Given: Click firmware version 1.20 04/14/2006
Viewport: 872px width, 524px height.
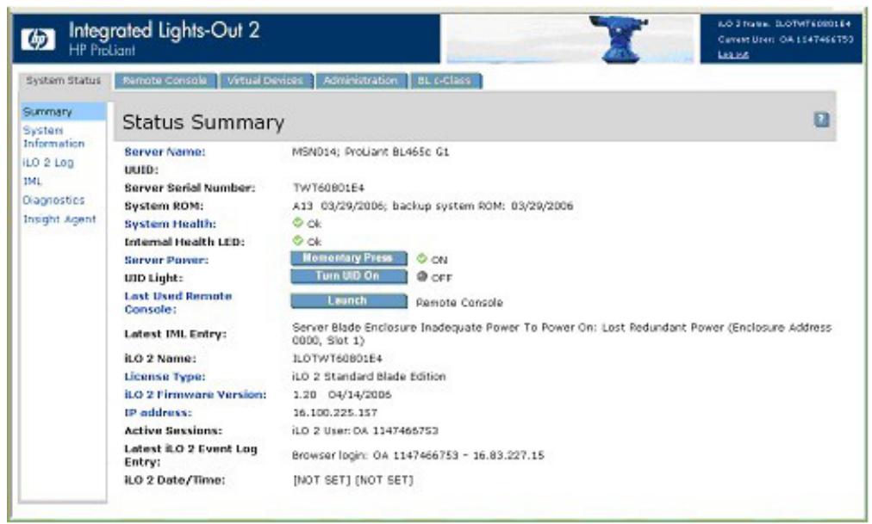Looking at the screenshot, I should [342, 395].
